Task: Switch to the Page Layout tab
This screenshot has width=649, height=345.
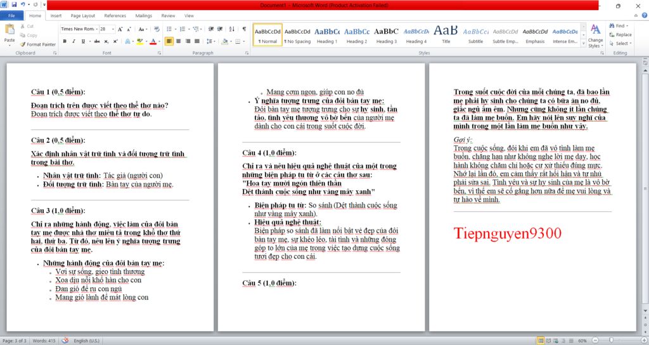Action: click(x=83, y=16)
